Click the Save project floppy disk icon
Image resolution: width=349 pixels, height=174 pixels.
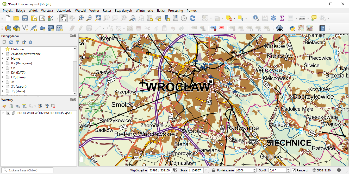(25, 18)
